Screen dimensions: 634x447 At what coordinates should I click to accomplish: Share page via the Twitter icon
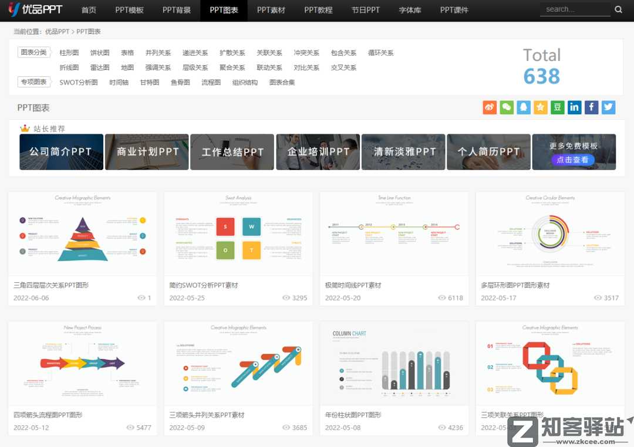608,107
